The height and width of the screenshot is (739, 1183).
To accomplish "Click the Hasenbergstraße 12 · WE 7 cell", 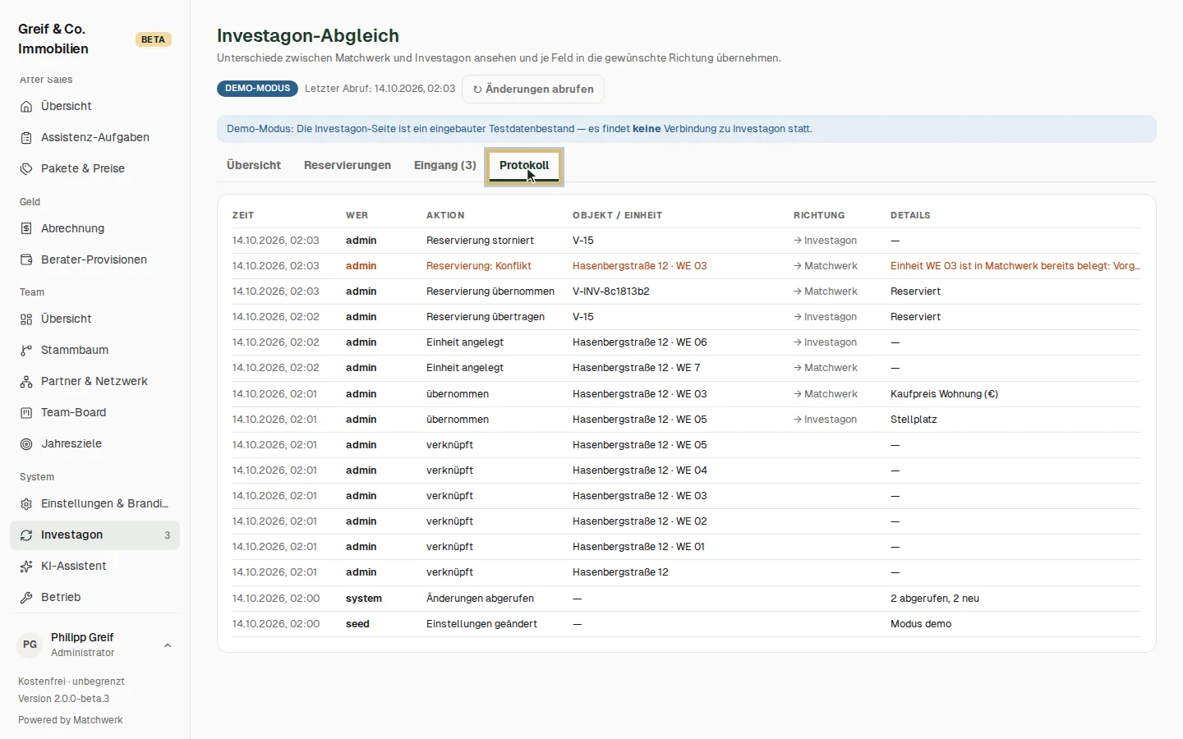I will pyautogui.click(x=637, y=368).
